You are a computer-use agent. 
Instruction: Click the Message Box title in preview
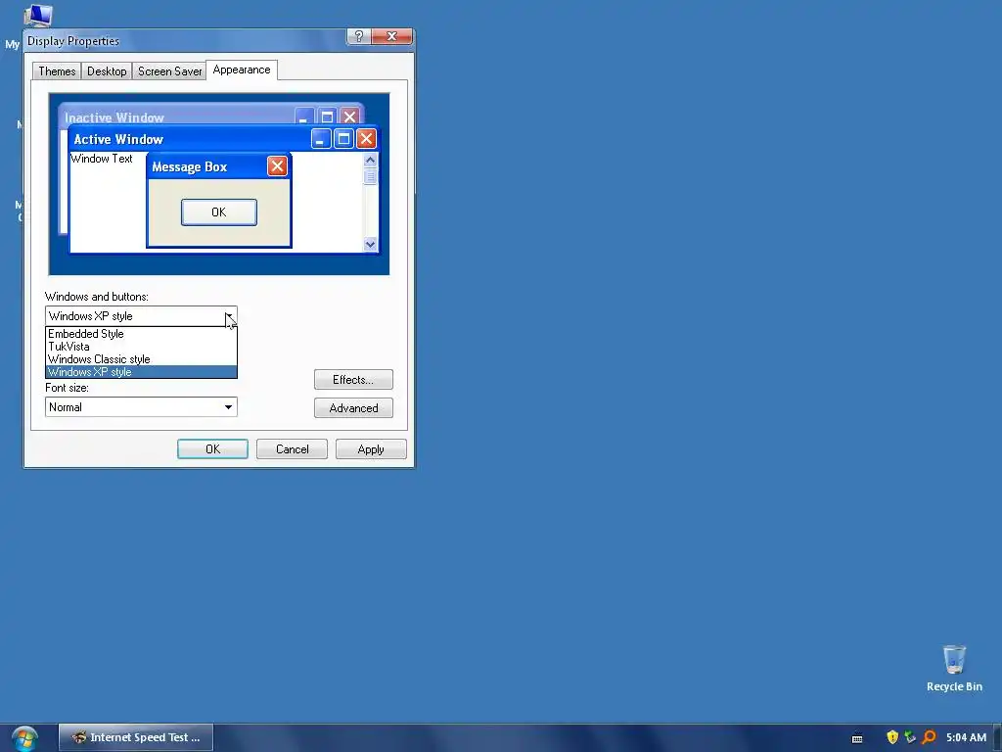(x=190, y=166)
